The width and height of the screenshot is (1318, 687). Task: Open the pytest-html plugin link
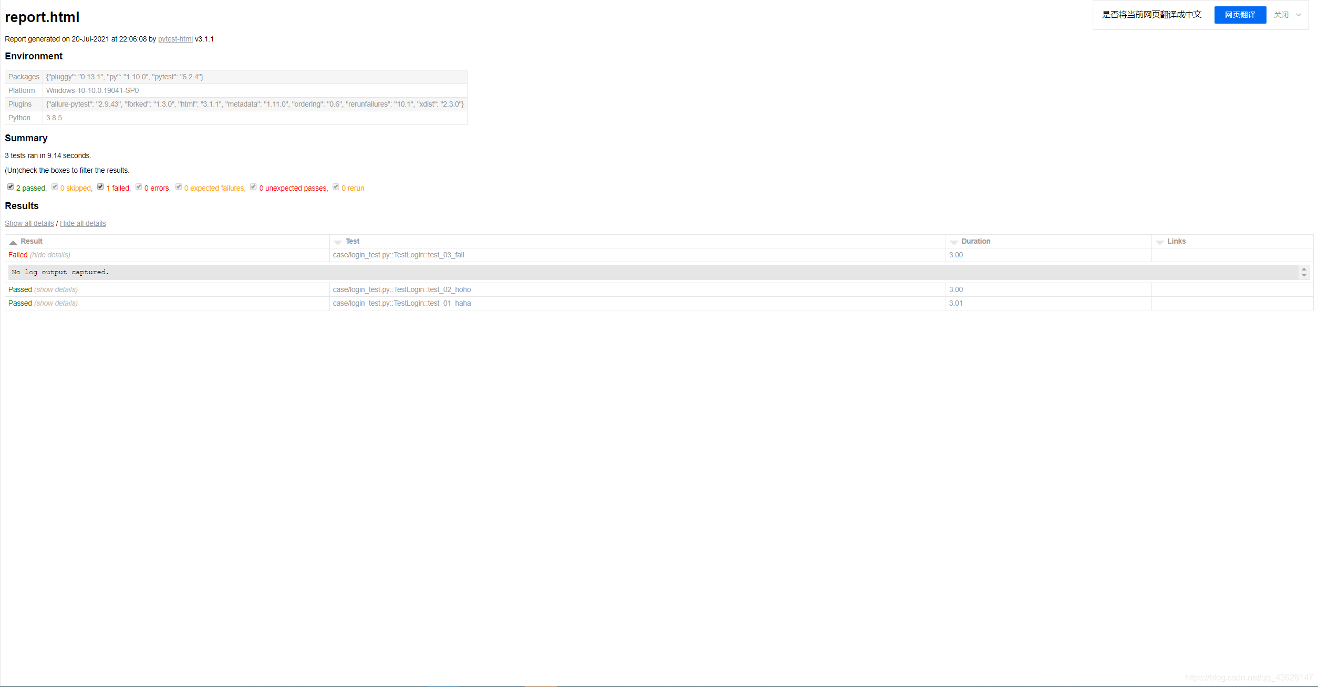point(175,39)
